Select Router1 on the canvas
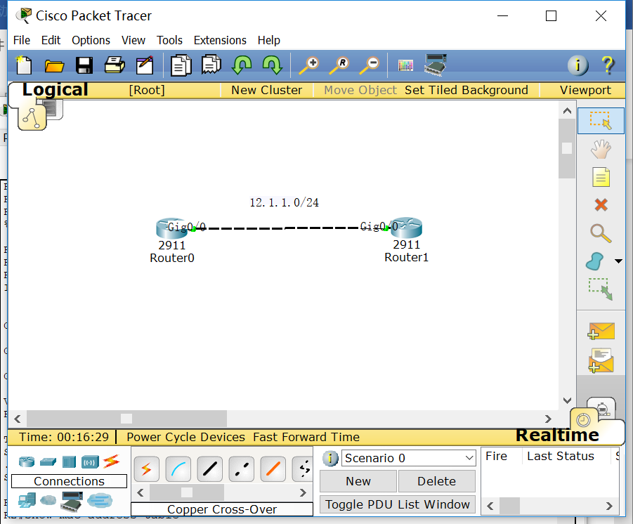633x524 pixels. click(x=406, y=228)
